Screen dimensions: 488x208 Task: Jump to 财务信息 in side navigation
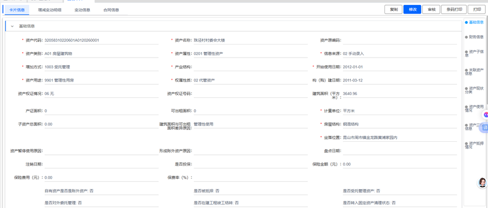pyautogui.click(x=474, y=37)
